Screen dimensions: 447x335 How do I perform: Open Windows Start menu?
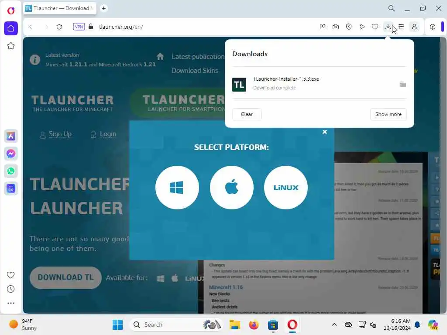pos(117,325)
